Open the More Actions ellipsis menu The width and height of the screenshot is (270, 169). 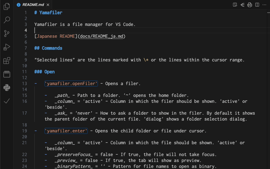tap(264, 5)
